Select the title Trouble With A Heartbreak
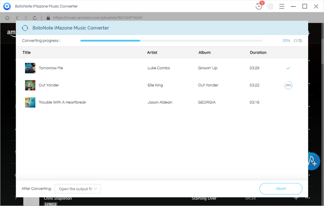This screenshot has width=324, height=206. point(62,102)
